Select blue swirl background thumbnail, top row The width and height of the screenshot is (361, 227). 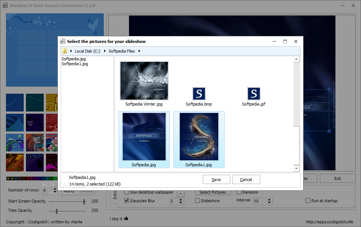(15, 103)
